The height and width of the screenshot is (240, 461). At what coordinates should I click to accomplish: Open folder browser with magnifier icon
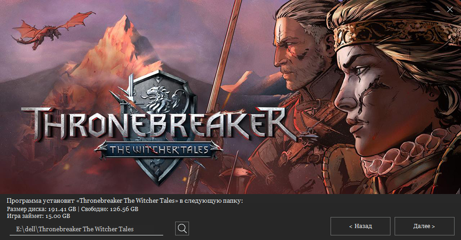182,228
